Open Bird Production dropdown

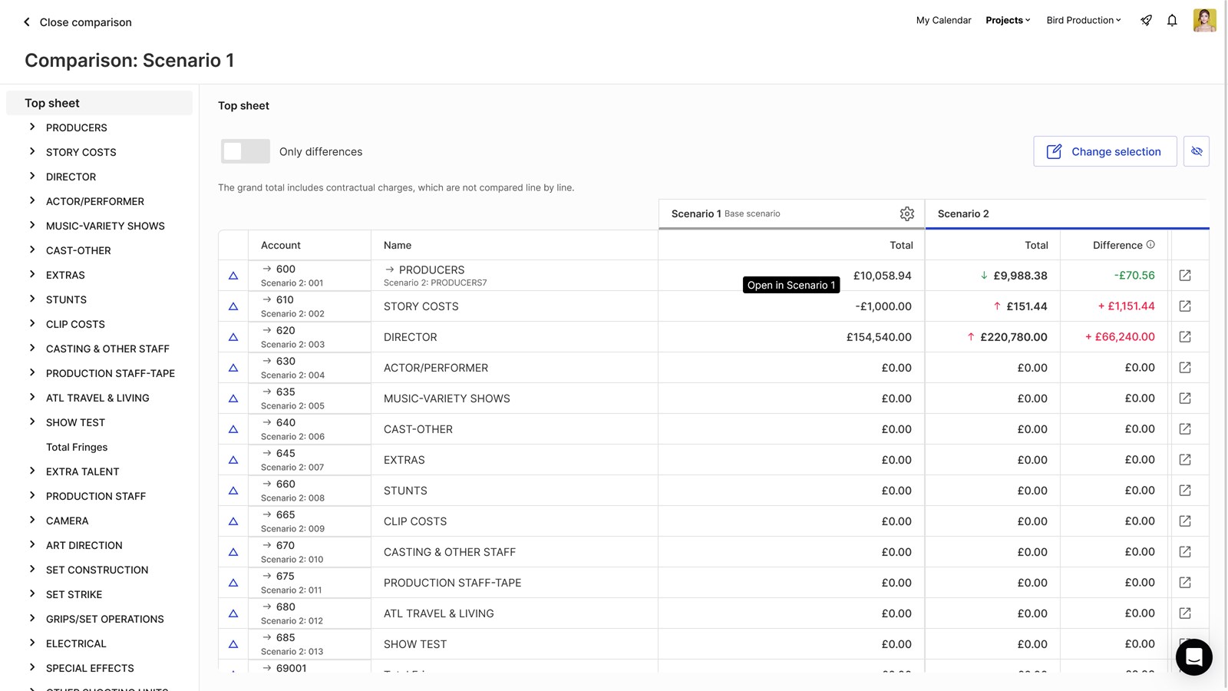click(1084, 21)
